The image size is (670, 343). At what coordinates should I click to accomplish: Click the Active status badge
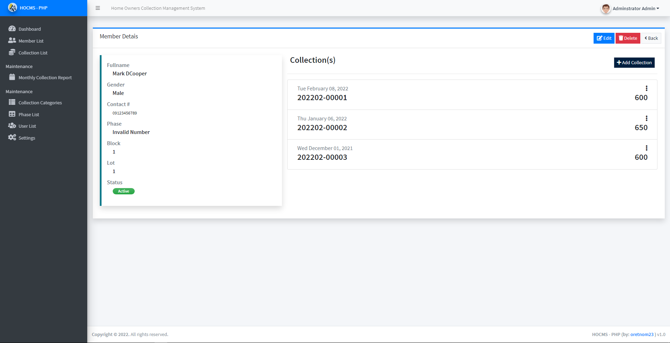pos(124,191)
